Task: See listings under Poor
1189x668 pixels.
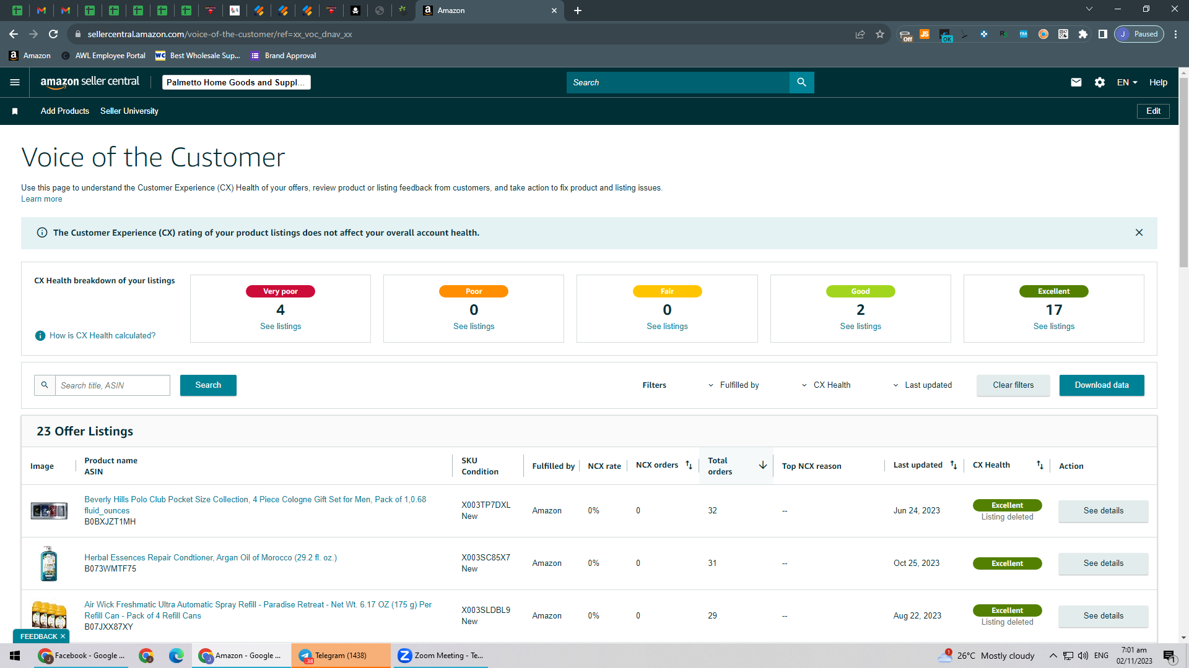Action: click(474, 327)
